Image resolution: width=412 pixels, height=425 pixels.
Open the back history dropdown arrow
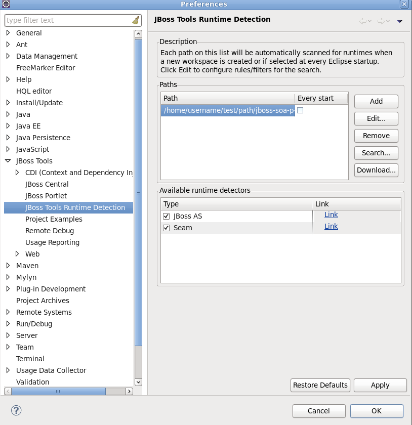click(369, 21)
